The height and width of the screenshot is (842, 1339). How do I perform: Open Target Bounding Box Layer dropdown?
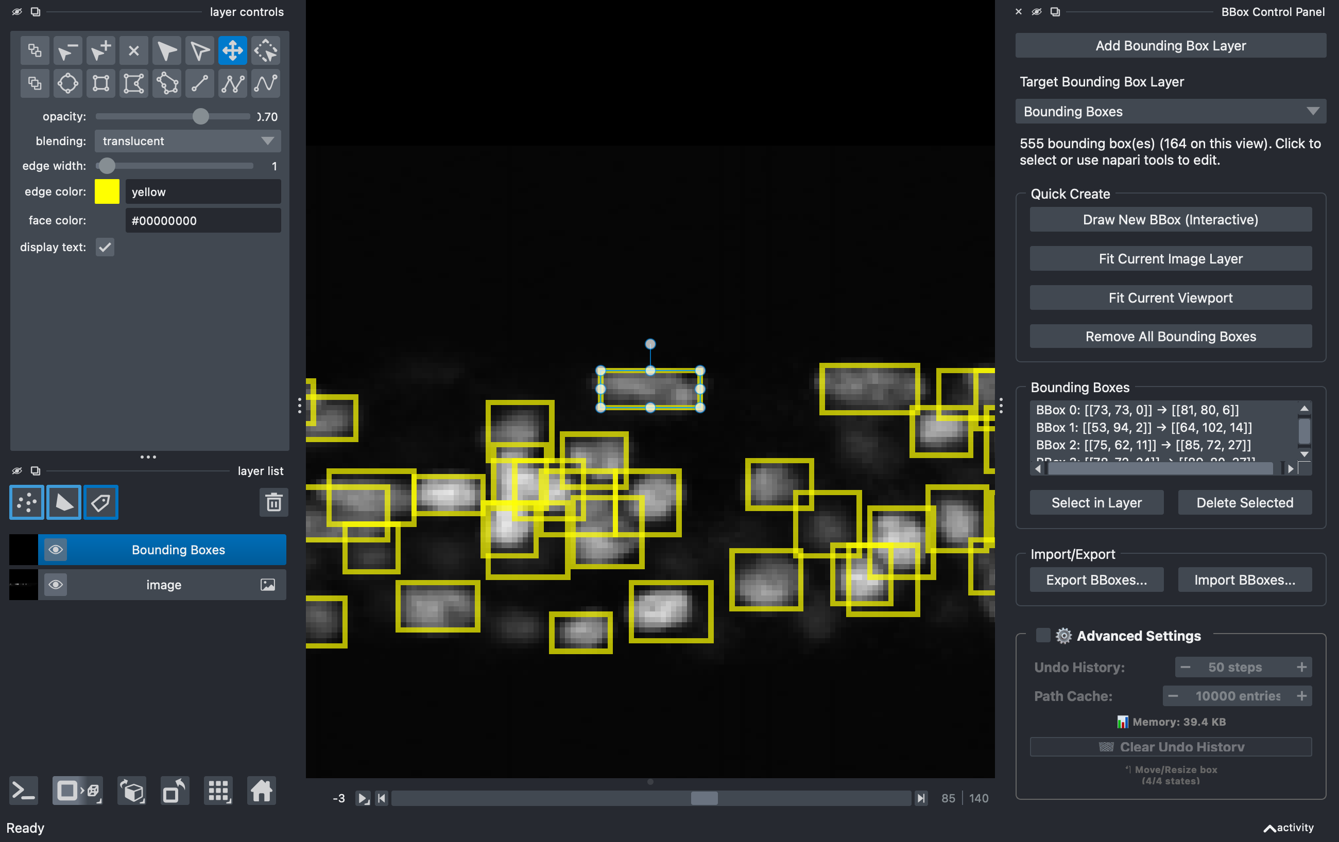tap(1171, 112)
